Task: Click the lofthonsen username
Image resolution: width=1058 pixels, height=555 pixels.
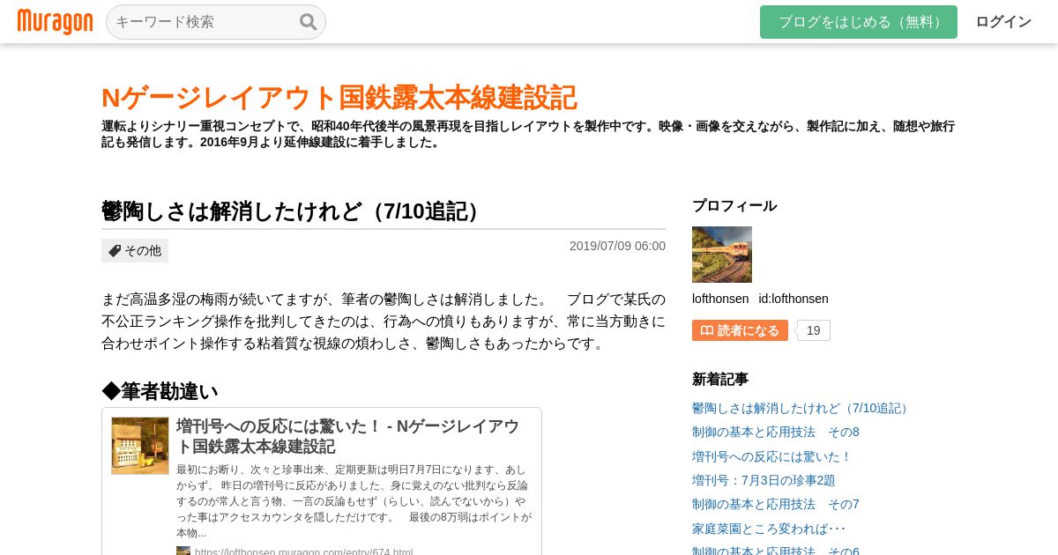Action: [x=720, y=299]
